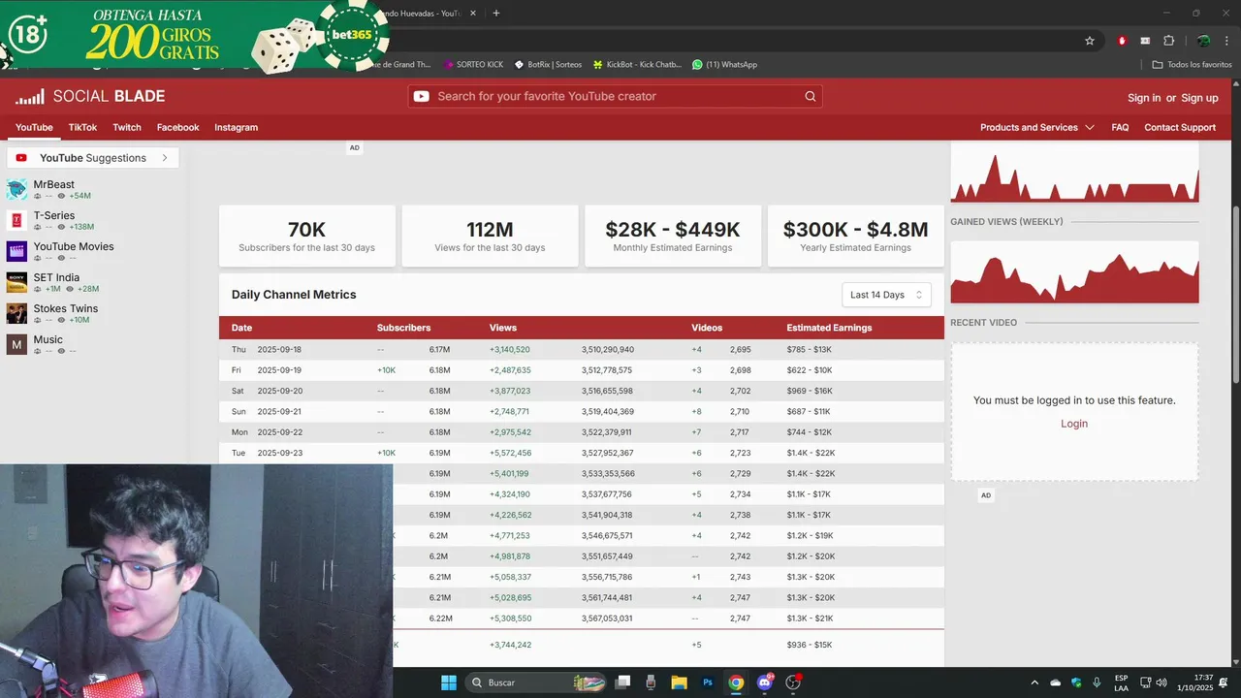Click views value +5,572,456
Image resolution: width=1241 pixels, height=698 pixels.
pyautogui.click(x=510, y=453)
